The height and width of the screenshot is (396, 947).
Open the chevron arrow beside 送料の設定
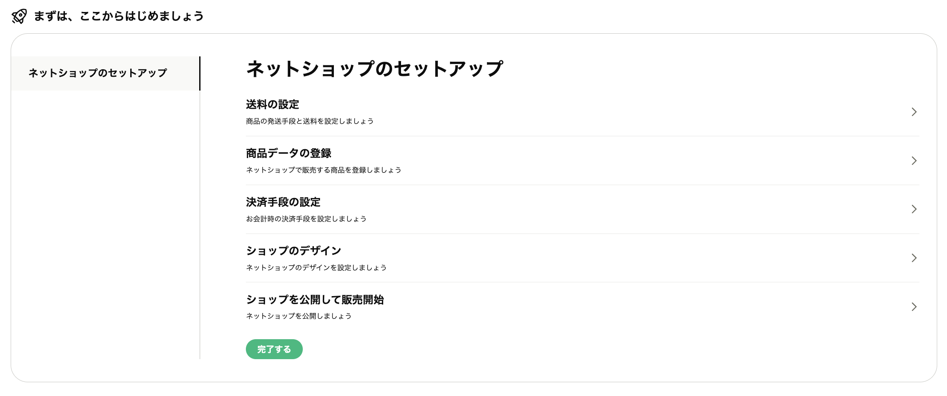[x=914, y=112]
